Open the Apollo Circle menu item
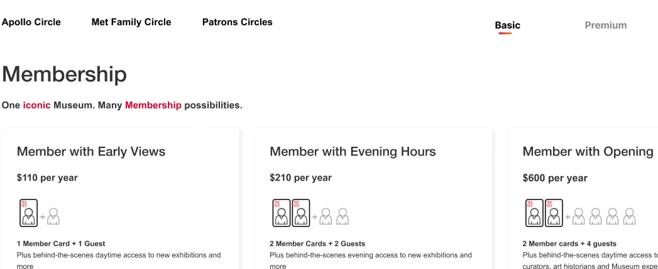This screenshot has height=269, width=658. 31,22
